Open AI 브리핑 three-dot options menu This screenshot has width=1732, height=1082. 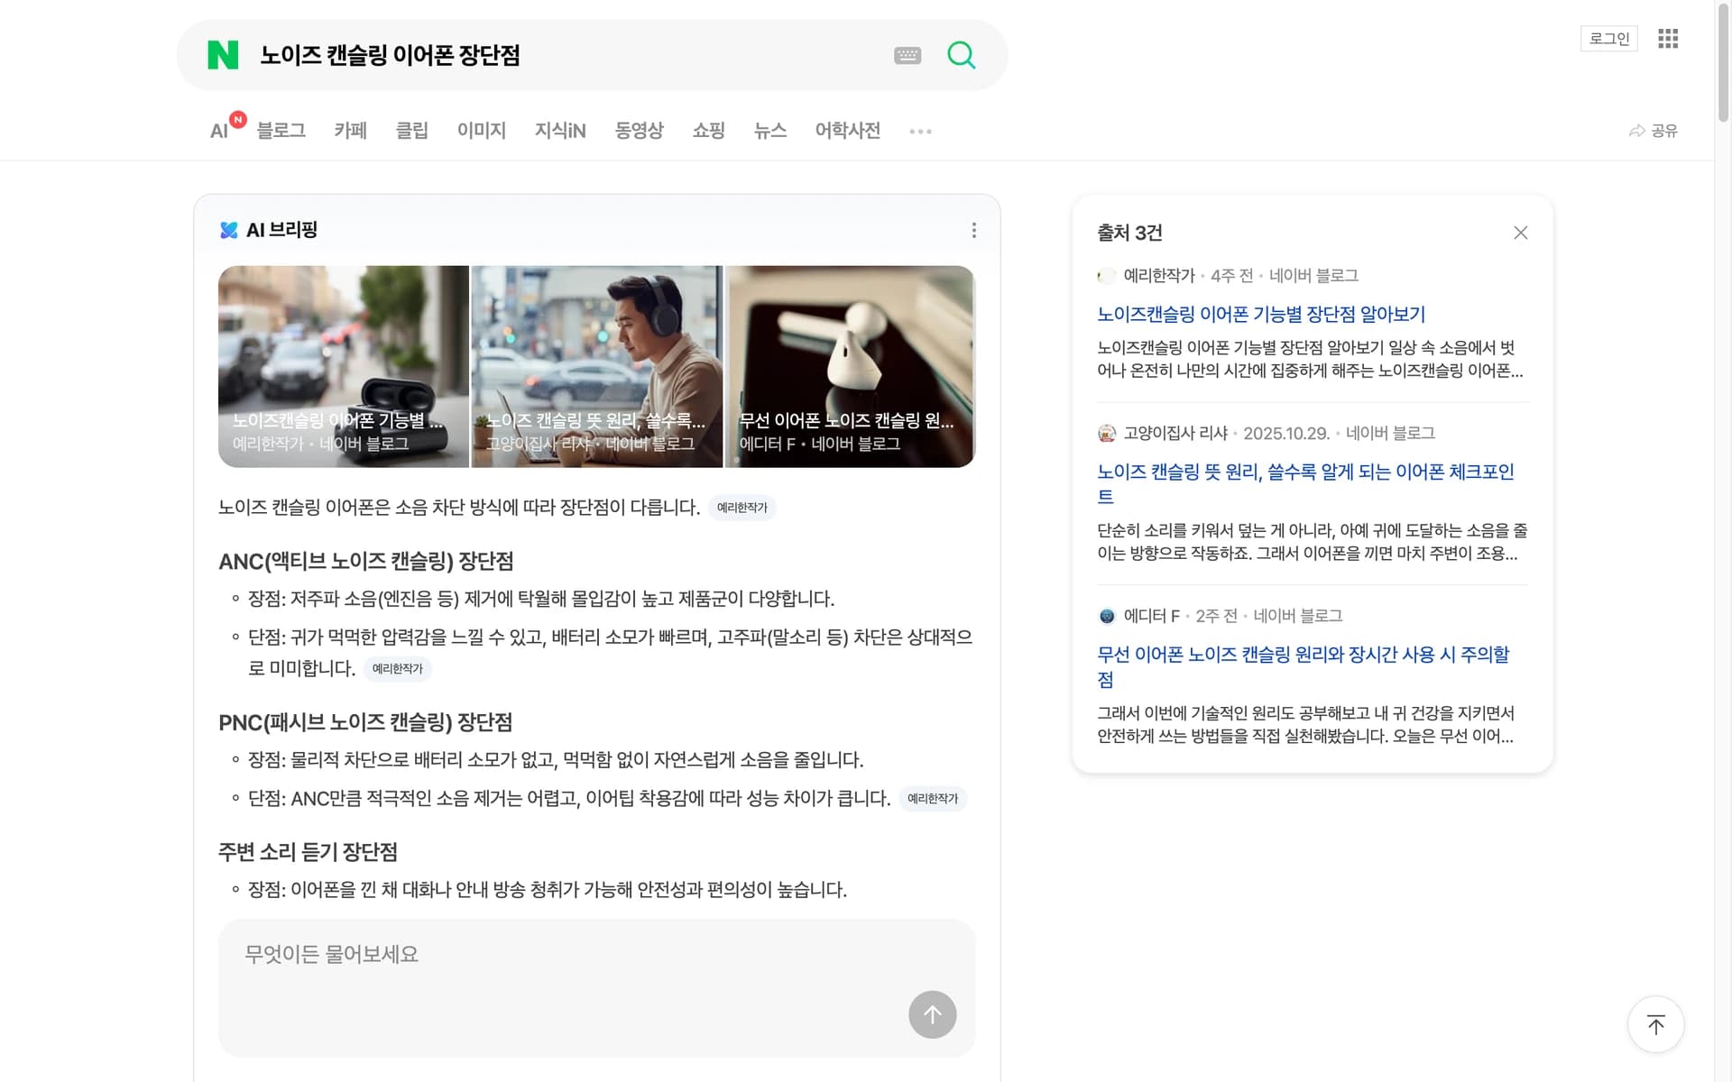click(973, 231)
